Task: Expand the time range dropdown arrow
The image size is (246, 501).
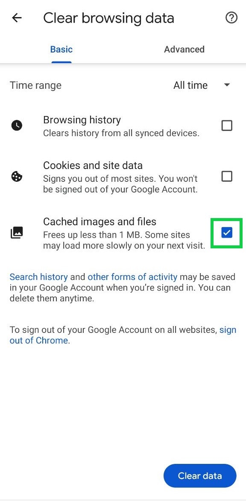Action: click(227, 85)
